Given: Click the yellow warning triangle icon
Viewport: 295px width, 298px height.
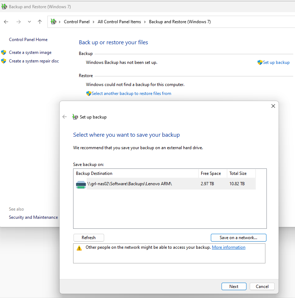Looking at the screenshot, I should point(79,248).
